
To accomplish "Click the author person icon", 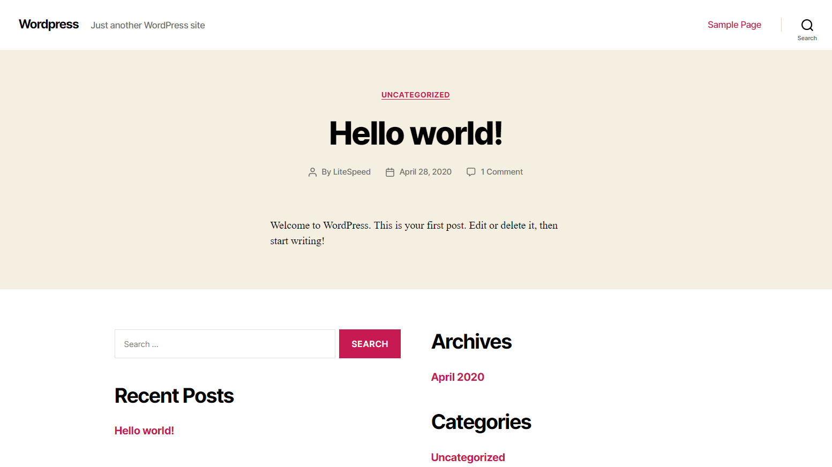I will (x=312, y=172).
